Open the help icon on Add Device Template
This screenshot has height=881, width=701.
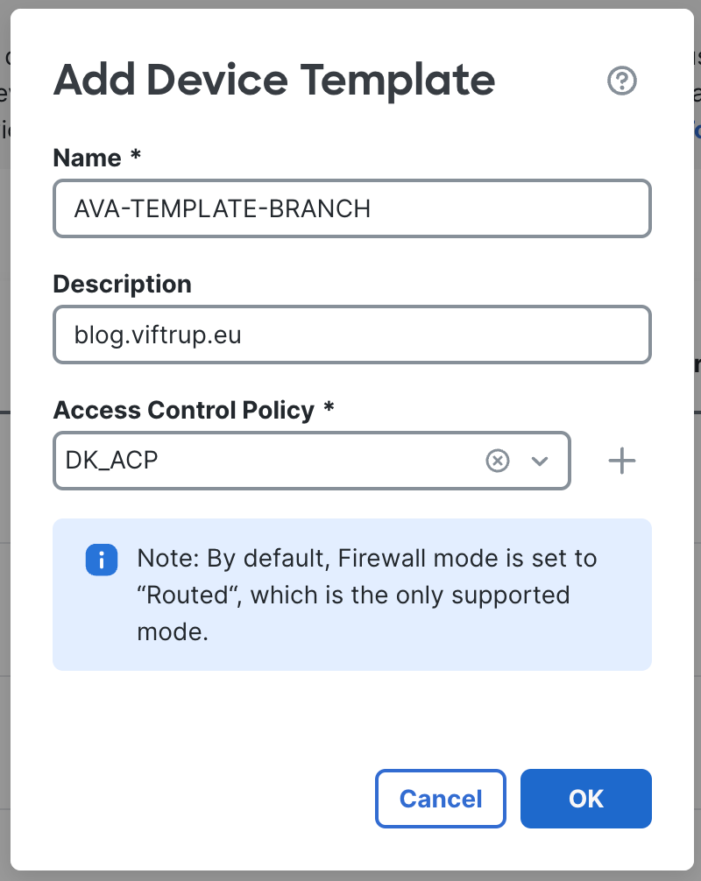pyautogui.click(x=622, y=81)
